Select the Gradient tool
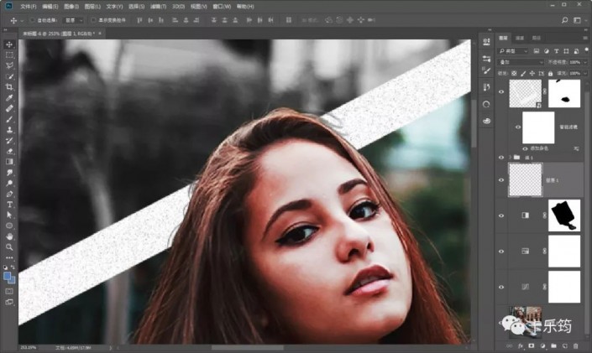This screenshot has width=592, height=353. (x=9, y=162)
